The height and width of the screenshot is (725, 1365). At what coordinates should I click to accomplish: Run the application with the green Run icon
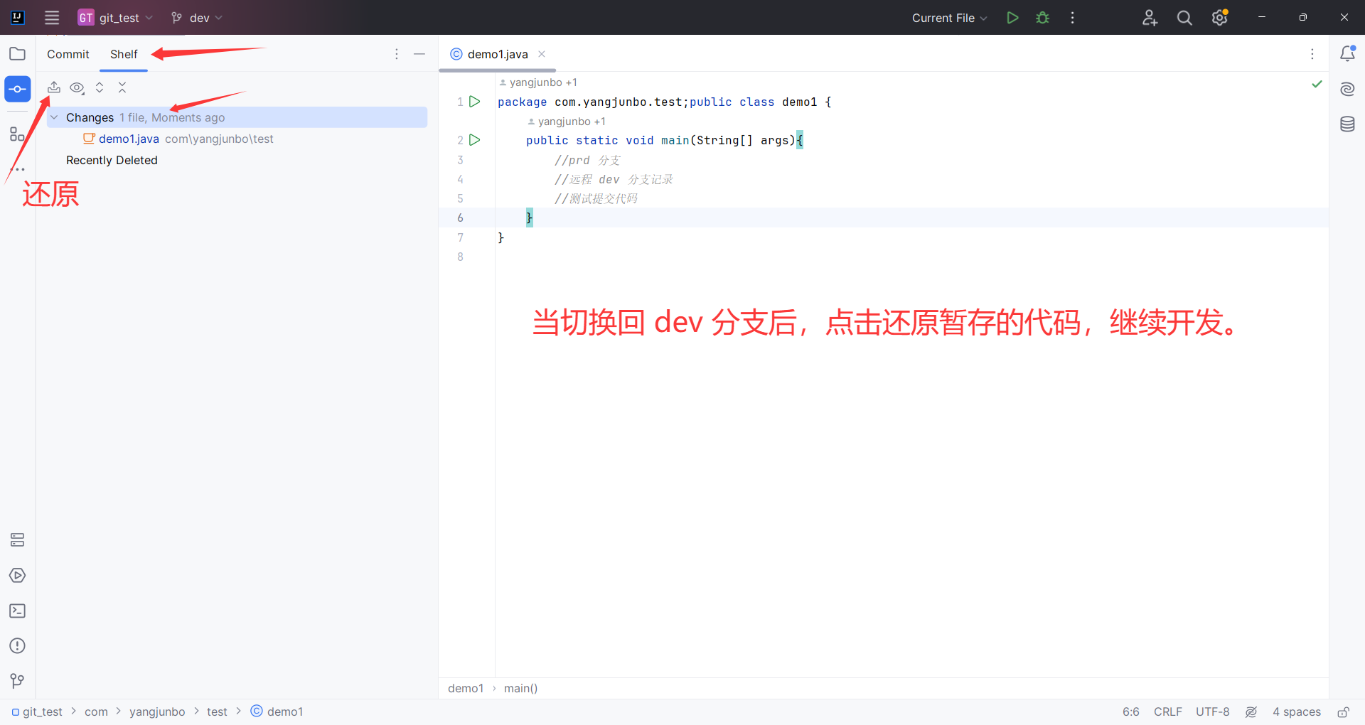click(1012, 17)
